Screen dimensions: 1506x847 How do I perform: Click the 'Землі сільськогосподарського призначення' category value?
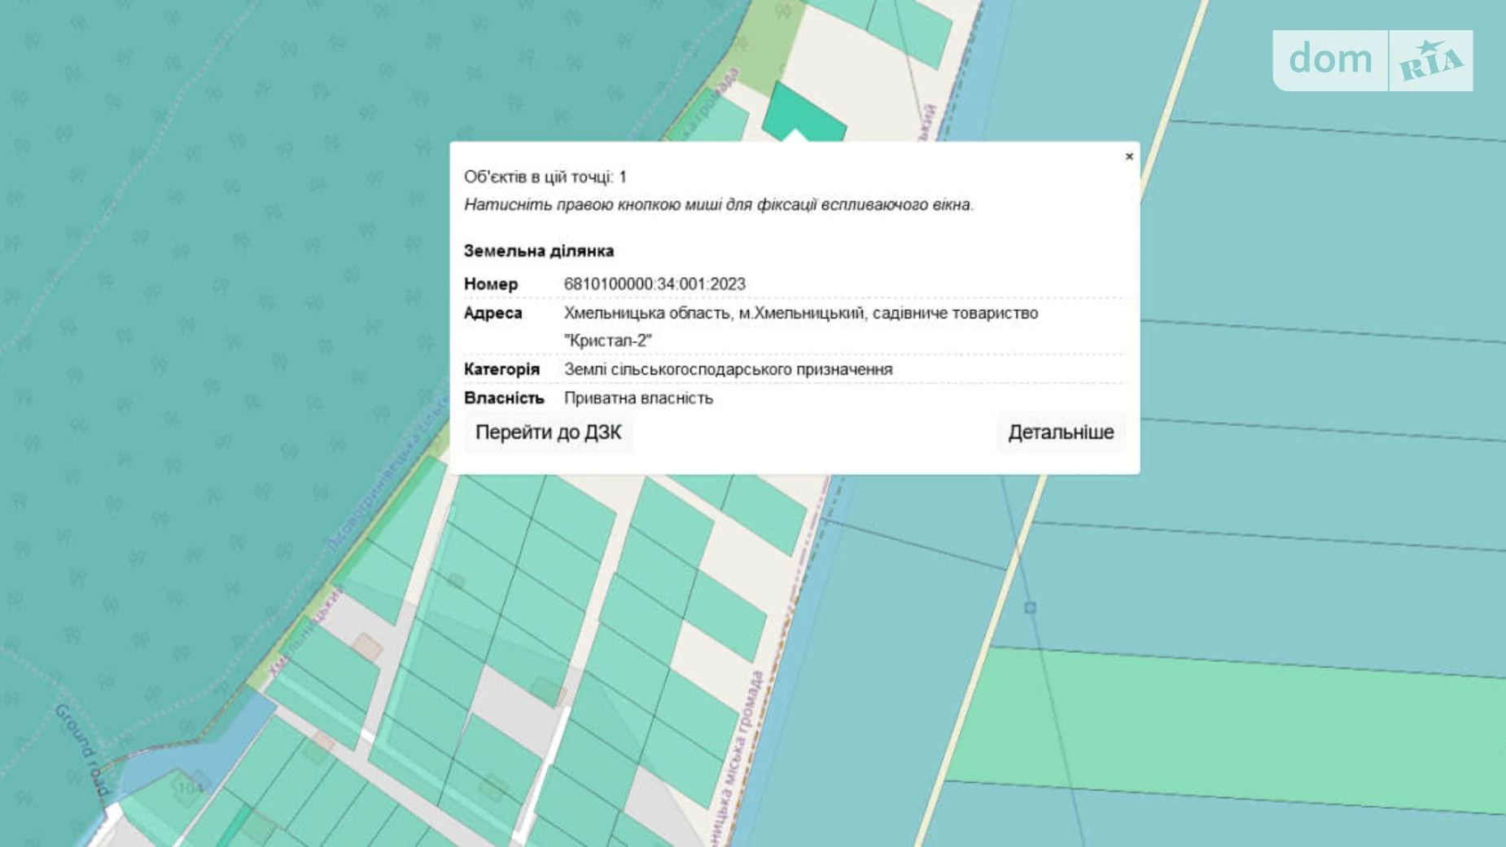point(728,370)
